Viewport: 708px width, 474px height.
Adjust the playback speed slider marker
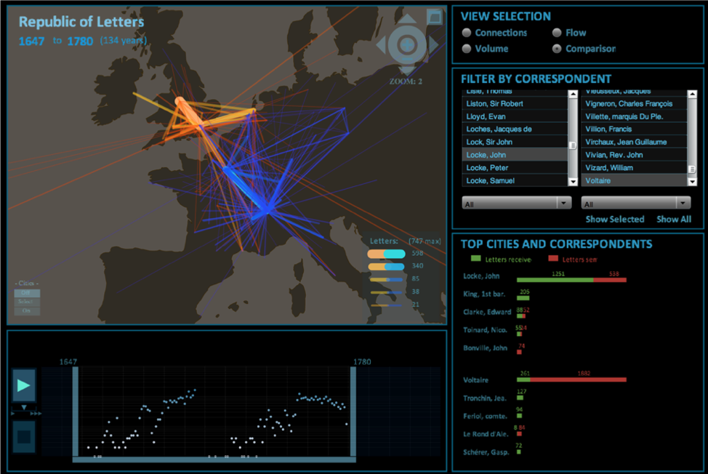(x=24, y=408)
